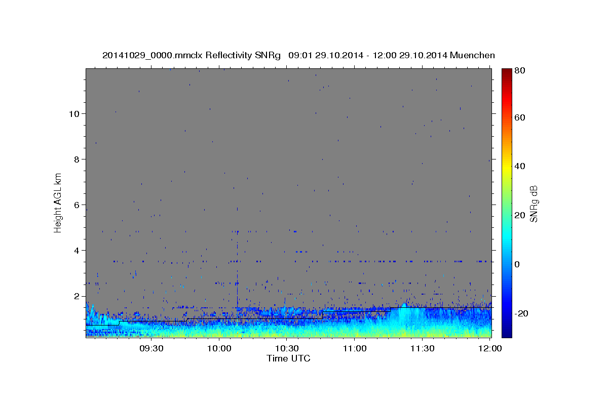
Task: Click the 'Height AGL km' axis label
Action: coord(58,202)
